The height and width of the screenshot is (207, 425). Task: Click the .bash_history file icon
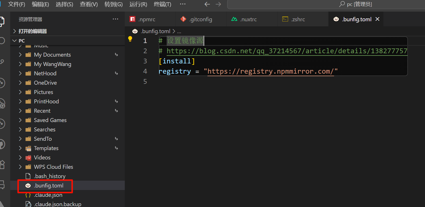[28, 176]
